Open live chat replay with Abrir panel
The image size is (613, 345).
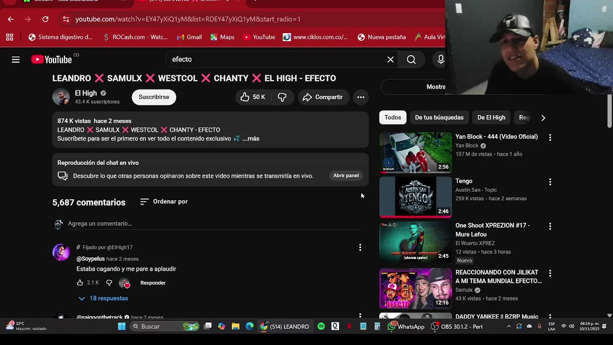pos(346,175)
